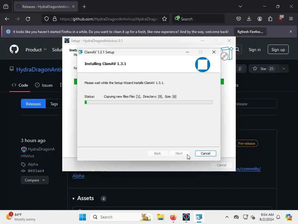
Task: Switch to Firefox in taskbar
Action: pos(173,217)
